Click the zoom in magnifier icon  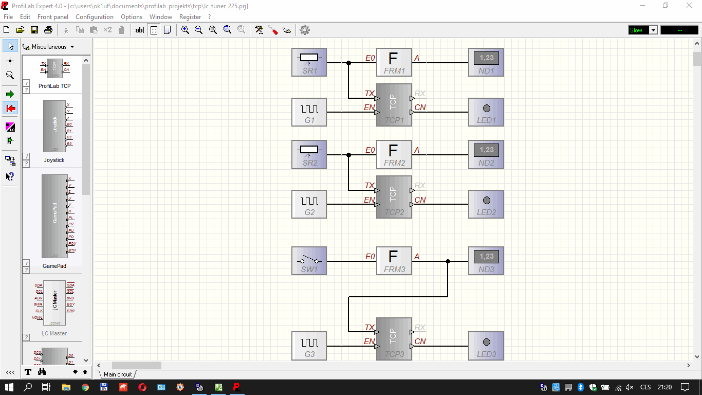pyautogui.click(x=185, y=30)
